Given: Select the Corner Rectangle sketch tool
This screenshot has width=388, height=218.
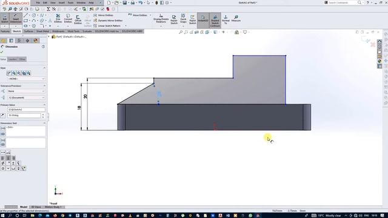Looking at the screenshot, I should pos(25,21).
